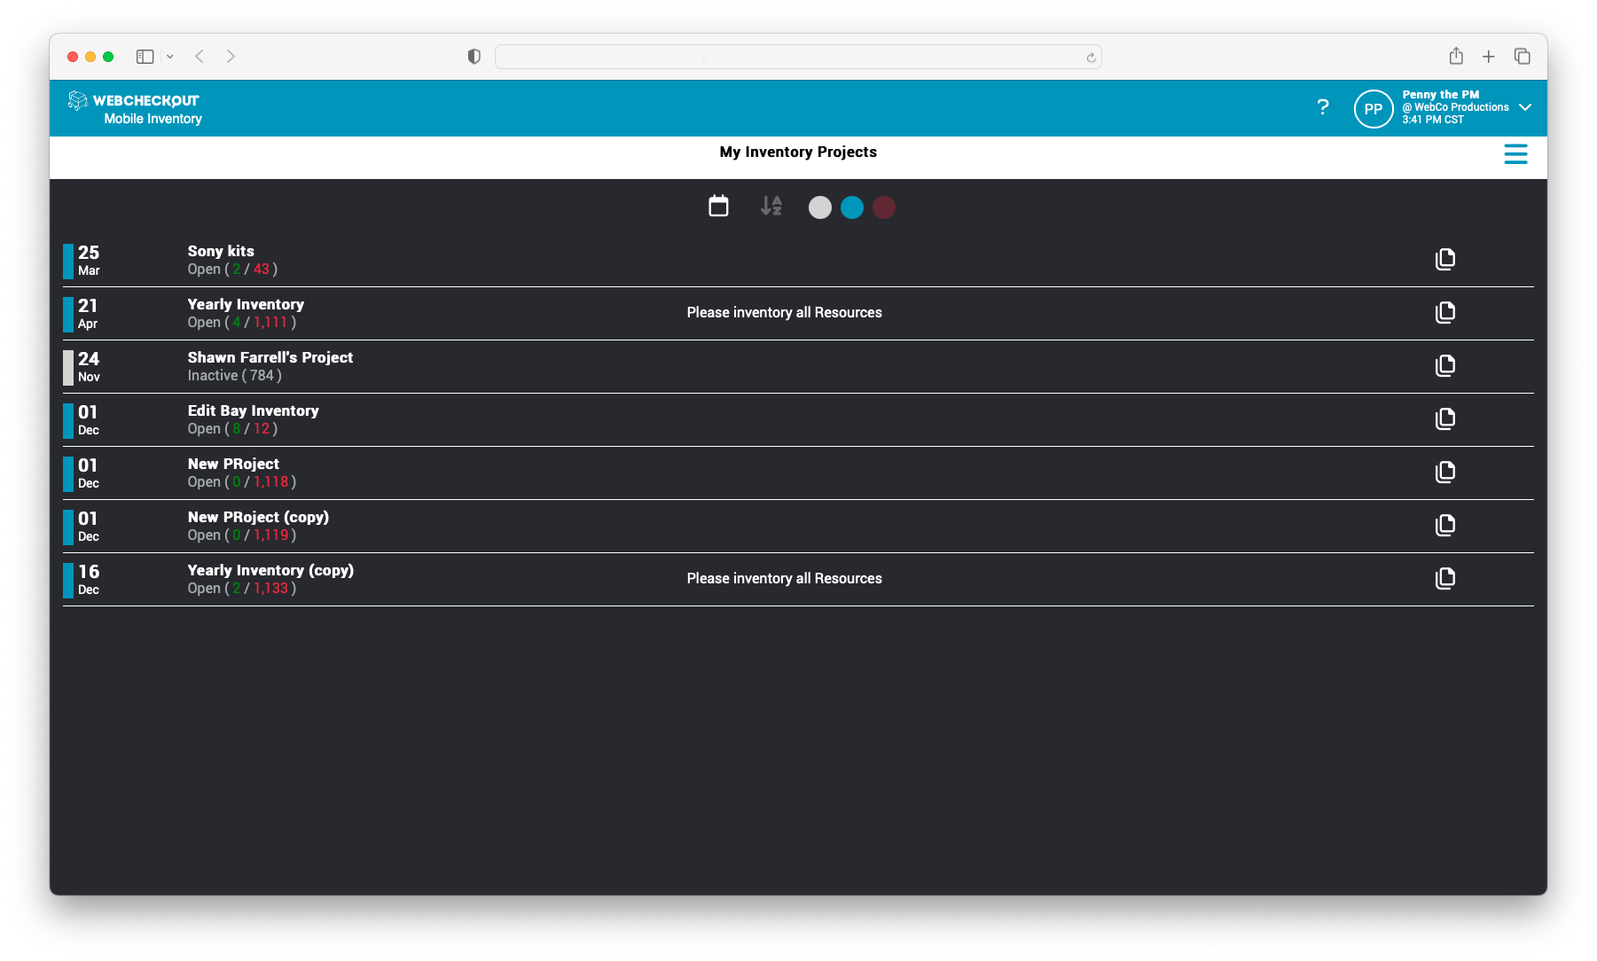Image resolution: width=1597 pixels, height=961 pixels.
Task: Sort projects alphabetically with the A-Z icon
Action: 771,207
